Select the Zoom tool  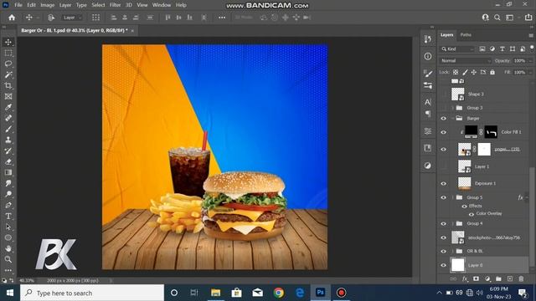pyautogui.click(x=8, y=259)
